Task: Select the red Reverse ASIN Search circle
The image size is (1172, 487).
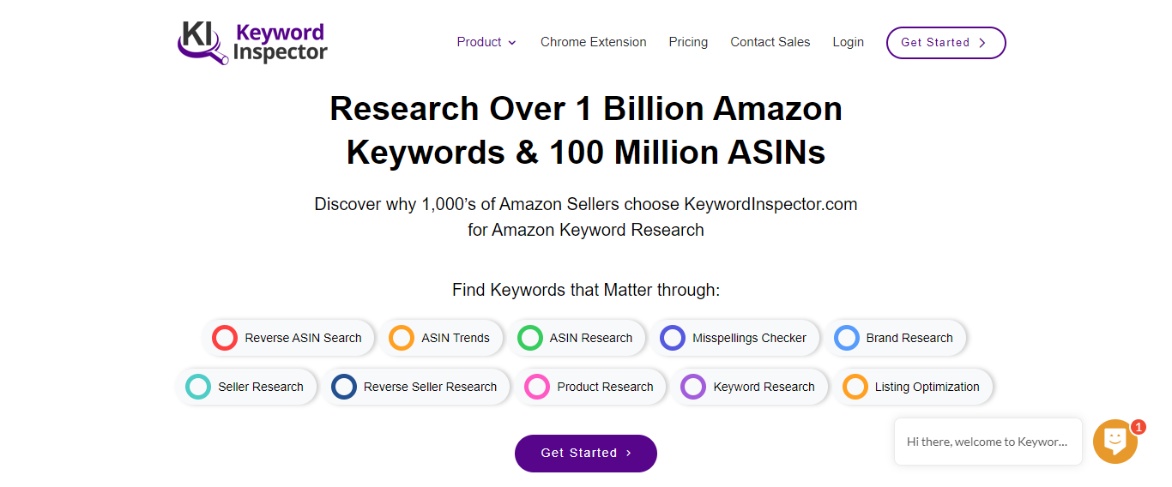Action: click(x=225, y=338)
